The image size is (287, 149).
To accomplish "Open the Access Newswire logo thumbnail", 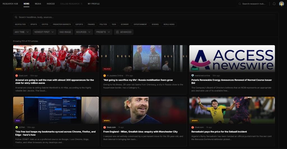I will (x=232, y=58).
